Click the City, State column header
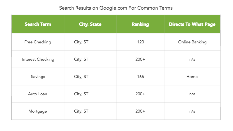Screen dimensions: 233x131 tap(90, 24)
